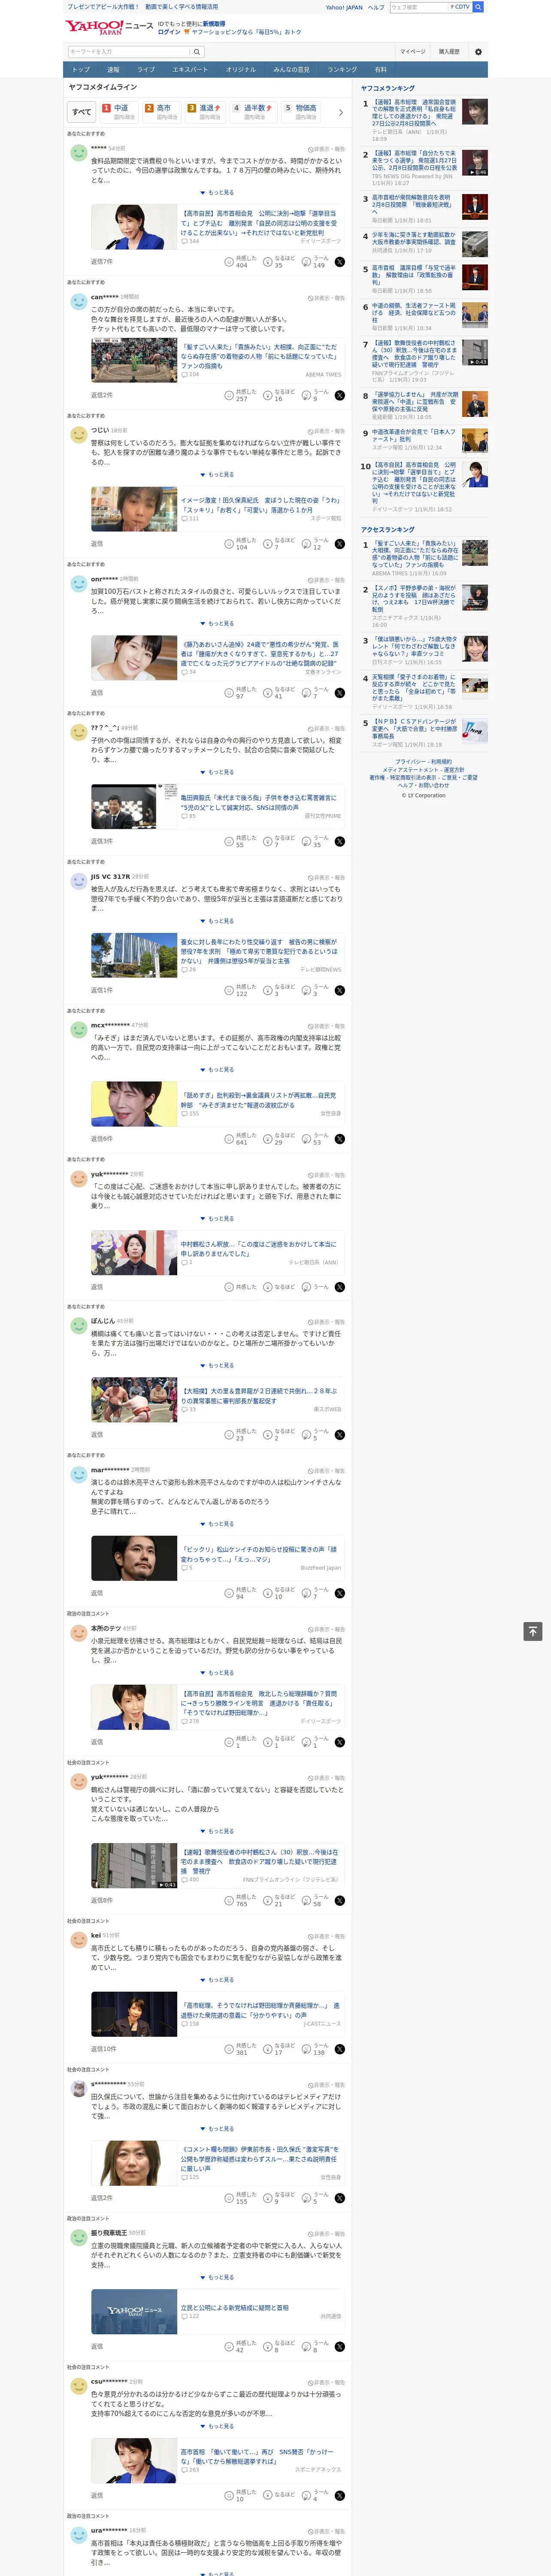
Task: Open ヘルプ link in top bar
Action: pos(375,7)
